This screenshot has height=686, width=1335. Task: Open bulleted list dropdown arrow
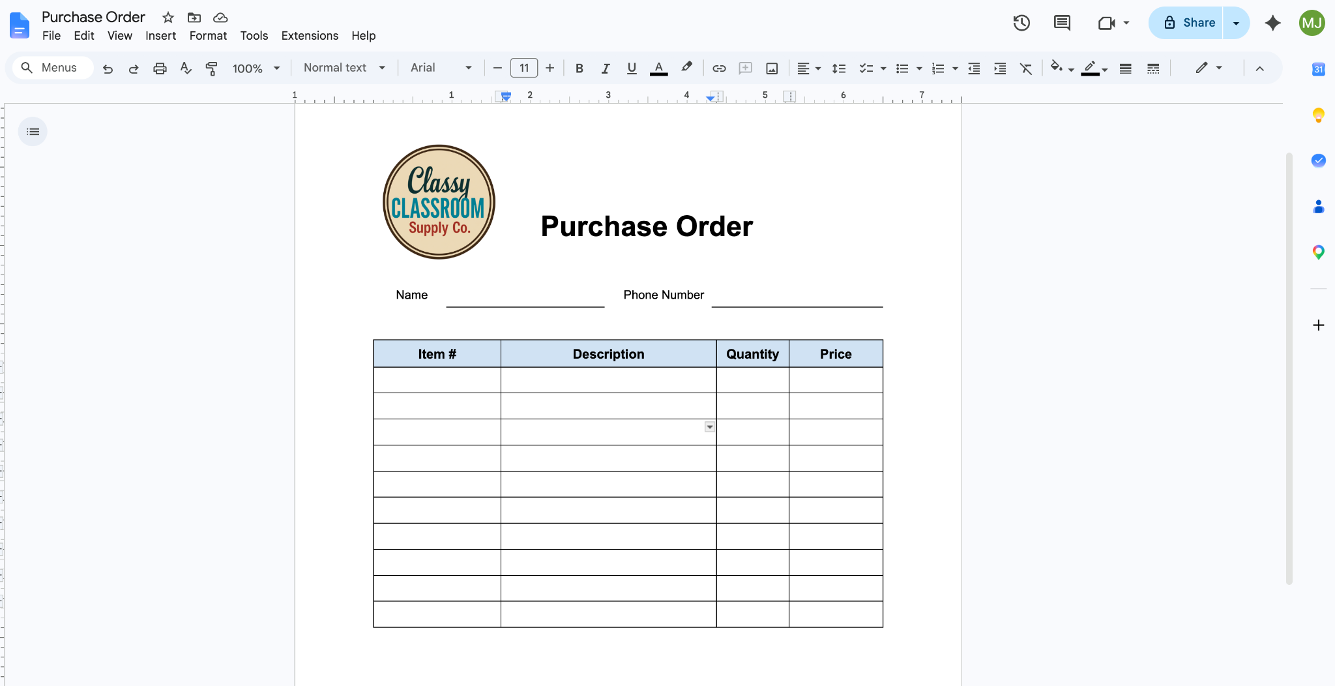pyautogui.click(x=919, y=68)
